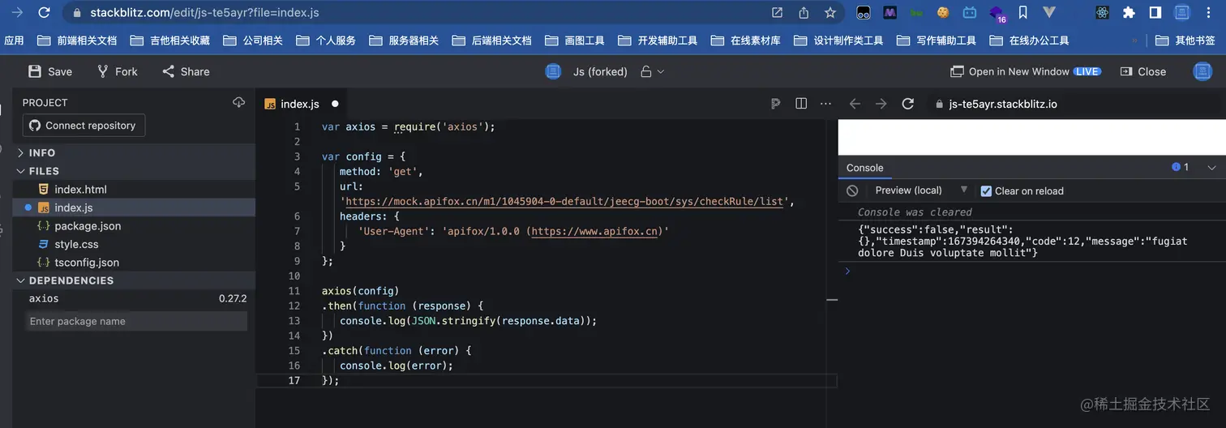Click Connect repository button
Screen dimensions: 1226x428
(84, 126)
